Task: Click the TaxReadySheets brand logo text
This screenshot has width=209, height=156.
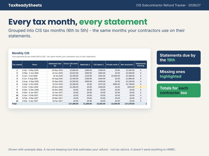Action: [x=25, y=5]
